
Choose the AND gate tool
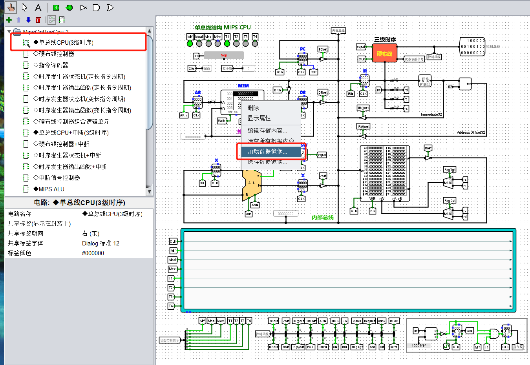pos(96,7)
